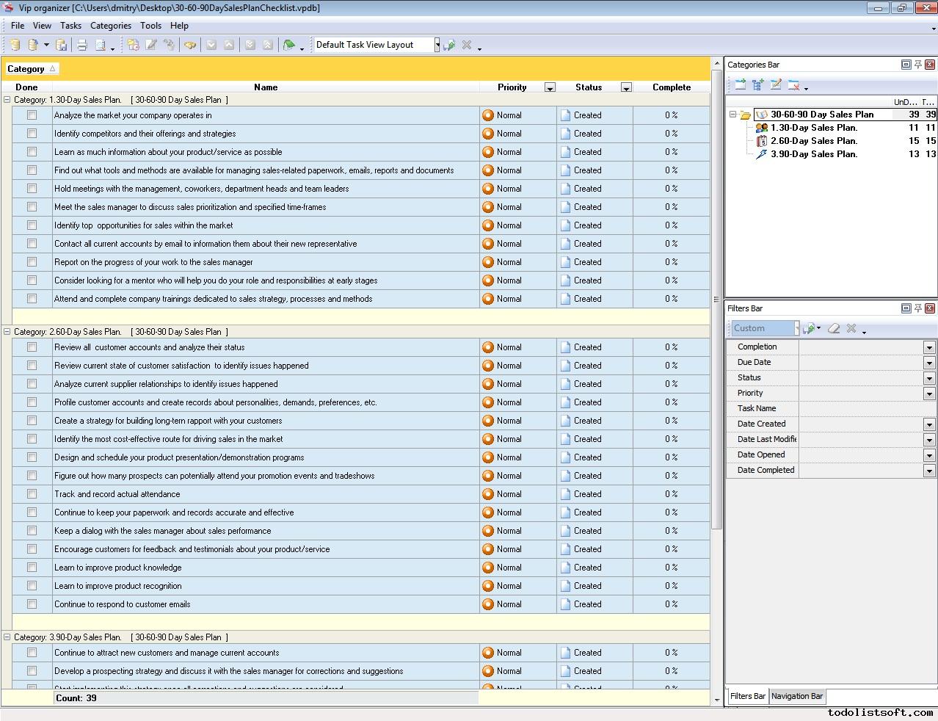The width and height of the screenshot is (938, 721).
Task: Select '3.90-Day Sales Plan.' in the category tree
Action: click(813, 154)
